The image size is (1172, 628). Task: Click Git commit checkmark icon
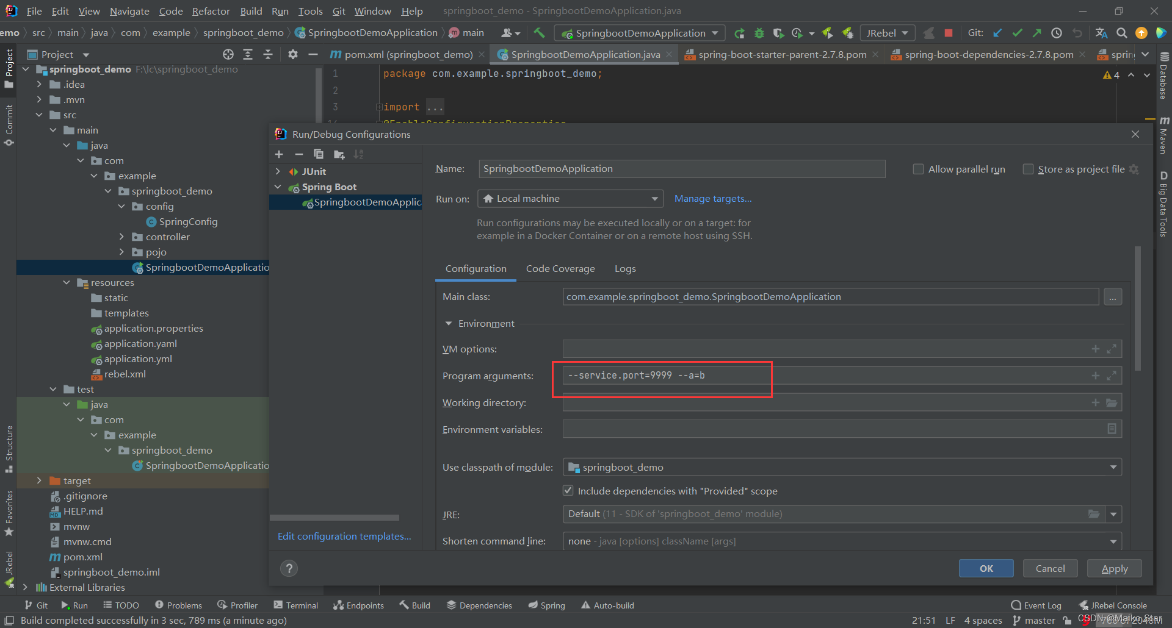pyautogui.click(x=1017, y=33)
